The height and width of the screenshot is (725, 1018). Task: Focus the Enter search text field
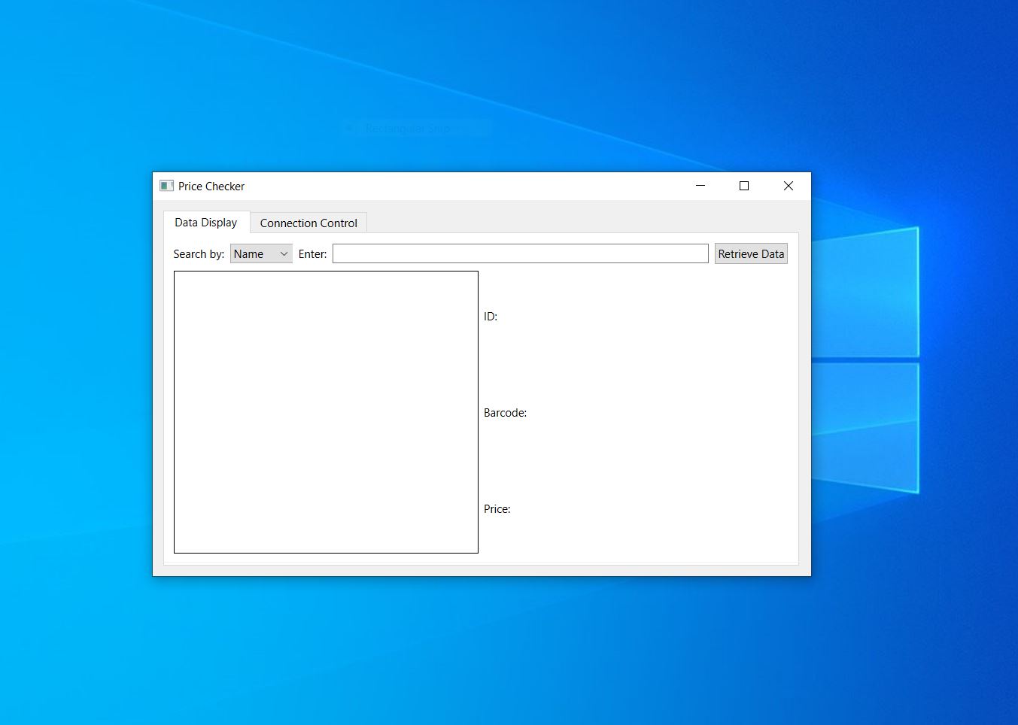tap(520, 254)
